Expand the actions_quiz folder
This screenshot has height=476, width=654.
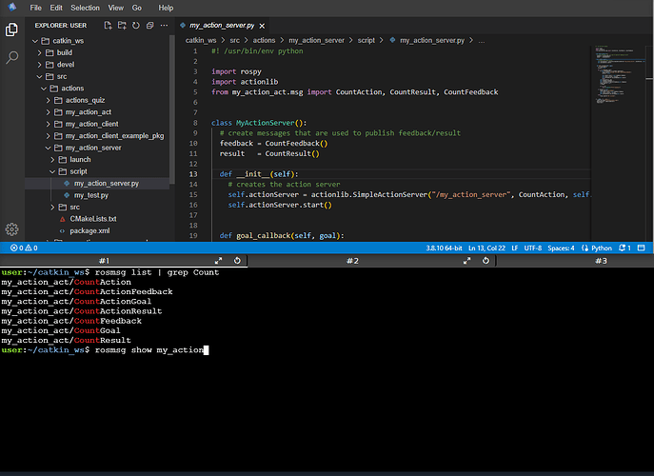click(49, 100)
